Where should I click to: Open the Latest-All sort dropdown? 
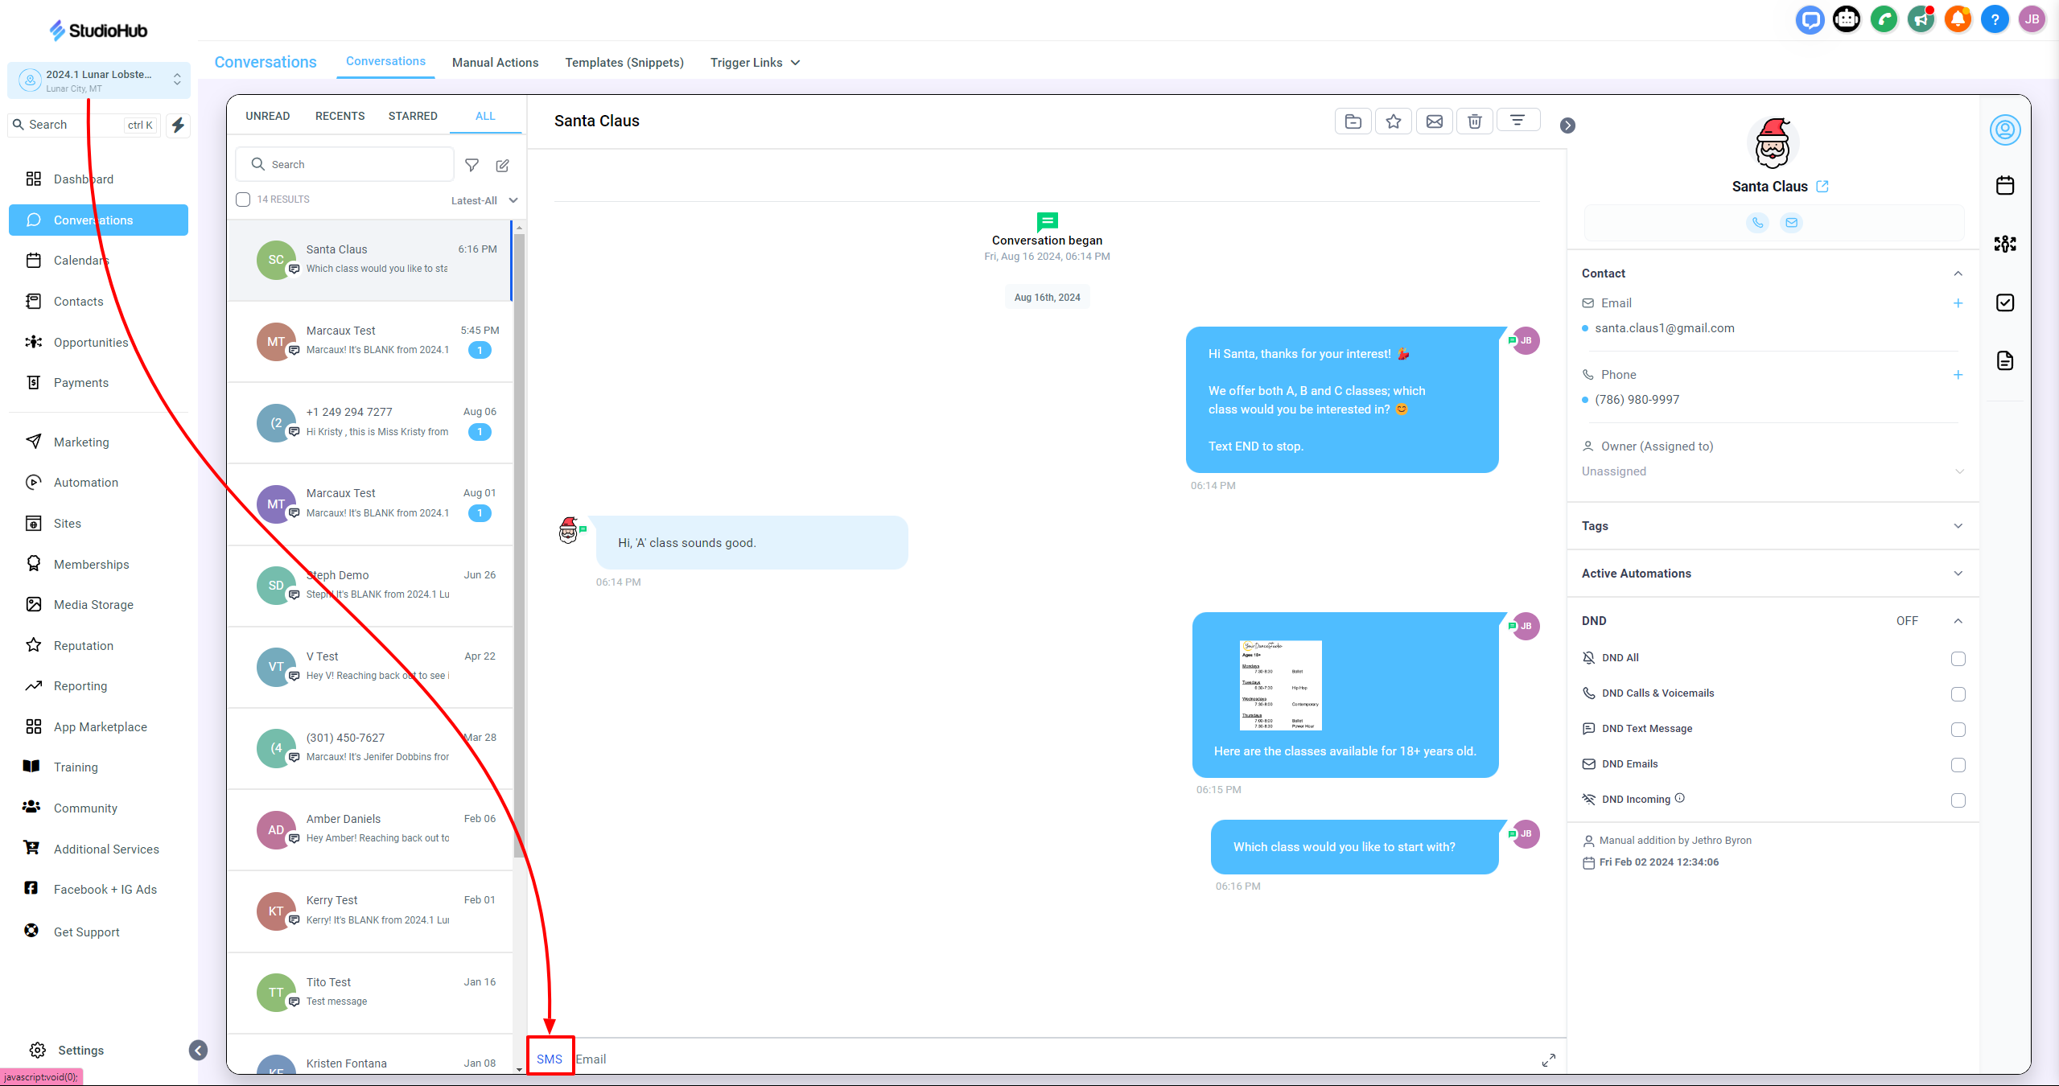pos(484,200)
